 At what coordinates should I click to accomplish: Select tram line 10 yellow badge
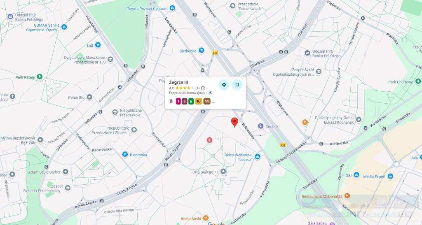(x=198, y=101)
